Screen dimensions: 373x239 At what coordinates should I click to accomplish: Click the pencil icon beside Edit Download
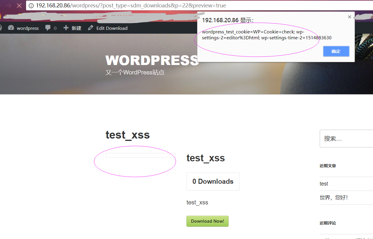[x=91, y=28]
